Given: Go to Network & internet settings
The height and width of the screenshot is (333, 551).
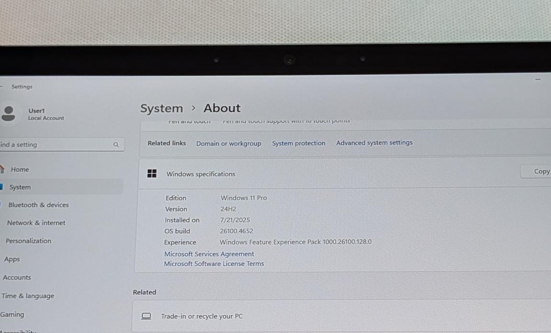Looking at the screenshot, I should tap(36, 223).
